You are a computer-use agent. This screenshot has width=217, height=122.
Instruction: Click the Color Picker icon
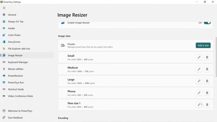(x=4, y=35)
